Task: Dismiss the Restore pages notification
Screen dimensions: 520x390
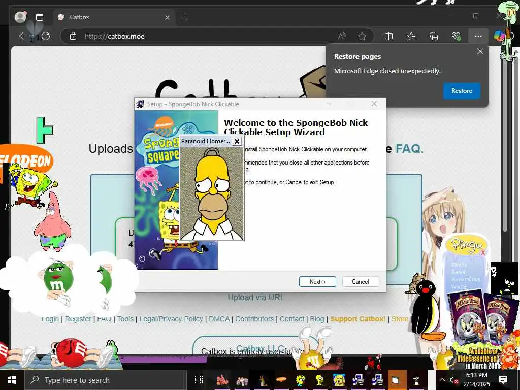Action: (x=480, y=51)
